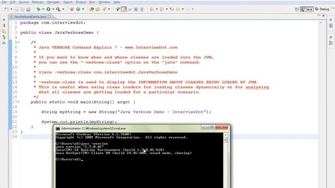The image size is (335, 188).
Task: Toggle the highlighted Word Wrap toolbar button
Action: (x=124, y=9)
